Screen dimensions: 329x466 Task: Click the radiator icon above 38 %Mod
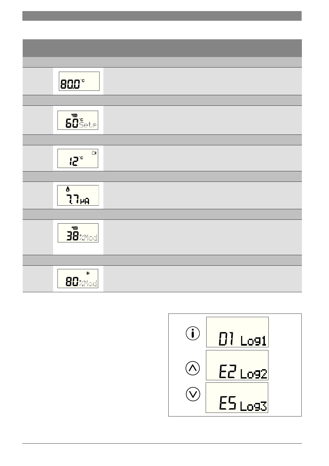tap(75, 228)
